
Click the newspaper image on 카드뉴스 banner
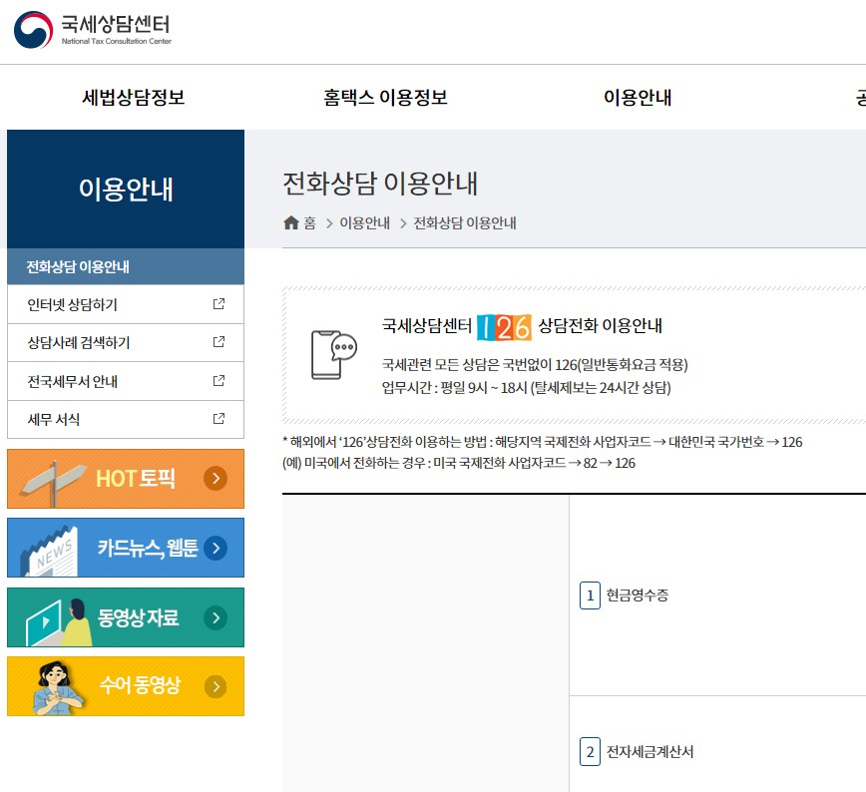click(49, 552)
